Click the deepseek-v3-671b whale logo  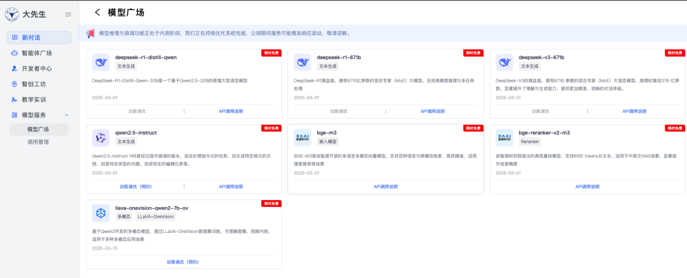pos(504,62)
